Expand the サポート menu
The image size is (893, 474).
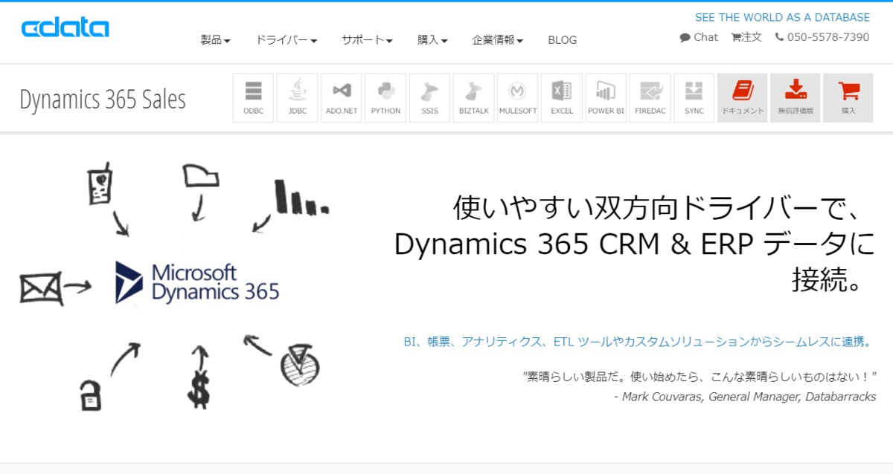368,40
